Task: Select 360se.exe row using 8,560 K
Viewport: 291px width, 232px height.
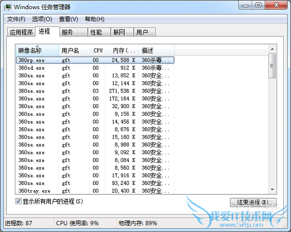Action: pos(95,168)
